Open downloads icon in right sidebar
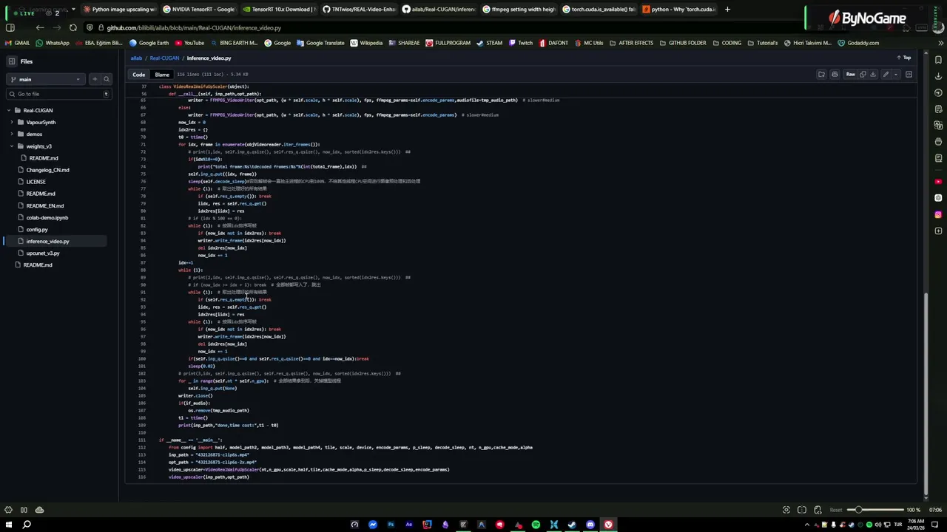Viewport: 947px width, 532px height. 938,76
